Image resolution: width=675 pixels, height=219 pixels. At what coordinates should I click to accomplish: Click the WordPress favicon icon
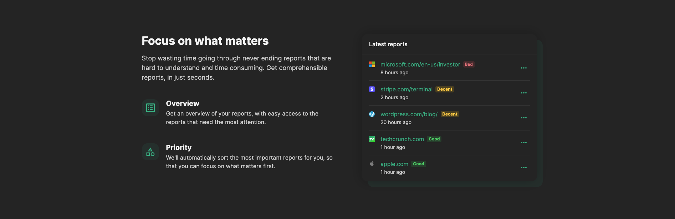tap(372, 114)
